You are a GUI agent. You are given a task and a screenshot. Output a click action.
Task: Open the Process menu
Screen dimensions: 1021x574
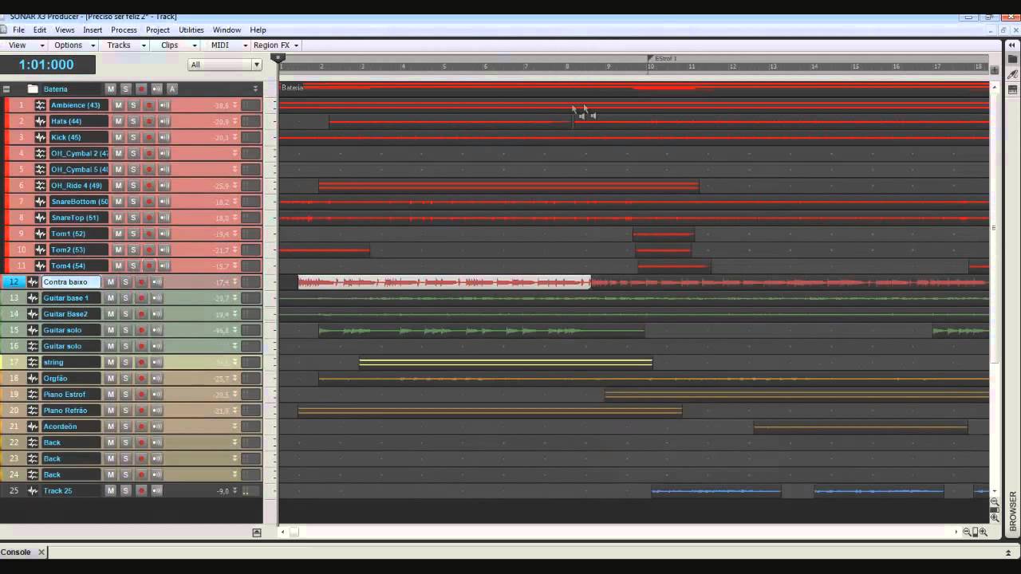click(x=124, y=30)
